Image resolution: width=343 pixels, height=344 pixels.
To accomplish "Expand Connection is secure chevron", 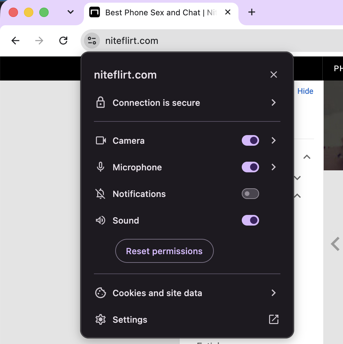I will point(273,102).
